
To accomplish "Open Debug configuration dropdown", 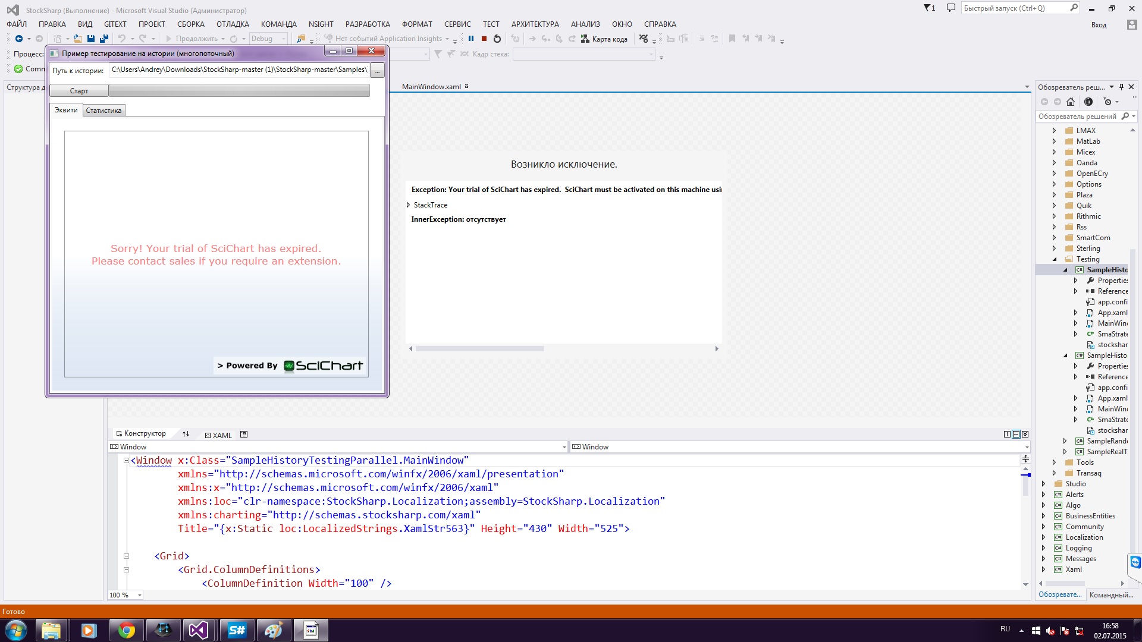I will click(x=284, y=39).
